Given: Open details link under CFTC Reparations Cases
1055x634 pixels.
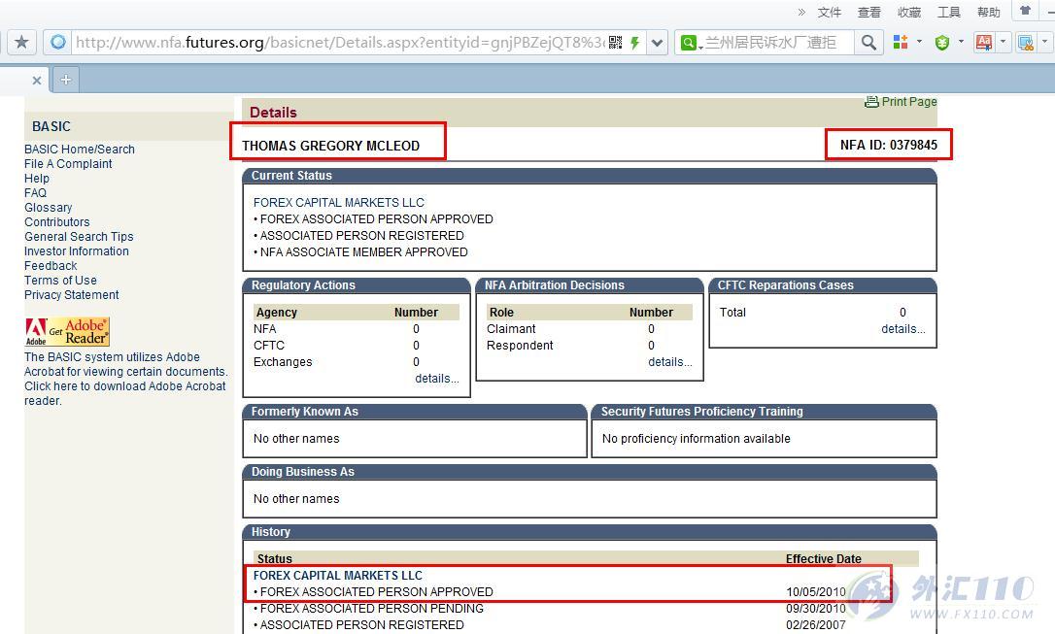Looking at the screenshot, I should (902, 329).
